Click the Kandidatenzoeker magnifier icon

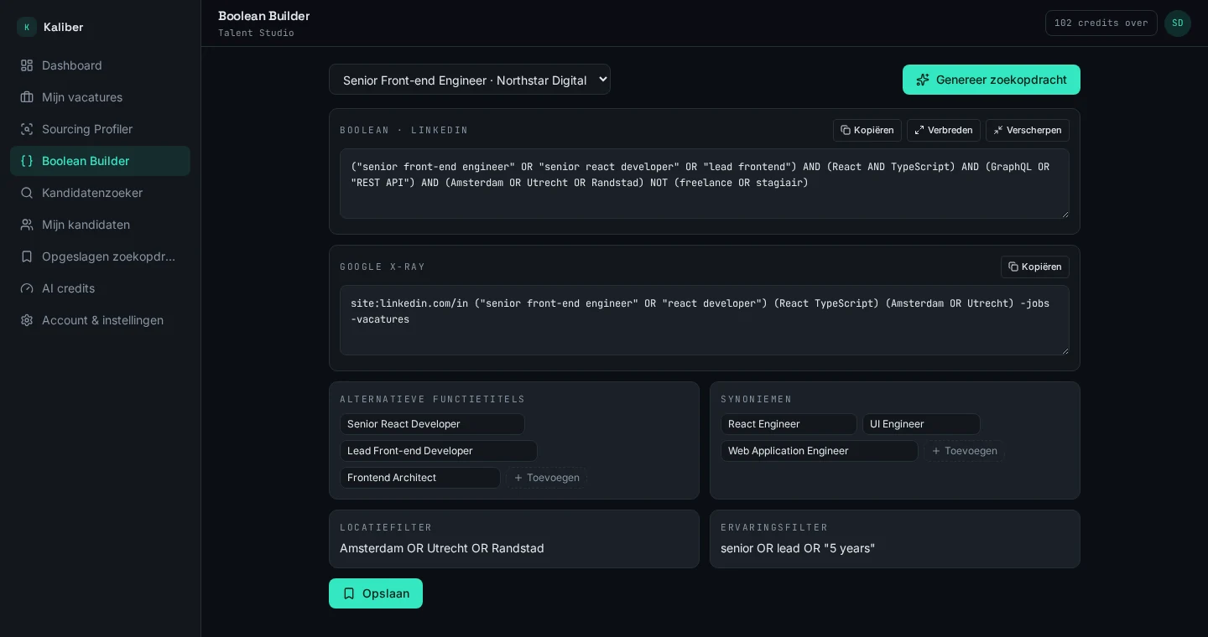(x=27, y=193)
